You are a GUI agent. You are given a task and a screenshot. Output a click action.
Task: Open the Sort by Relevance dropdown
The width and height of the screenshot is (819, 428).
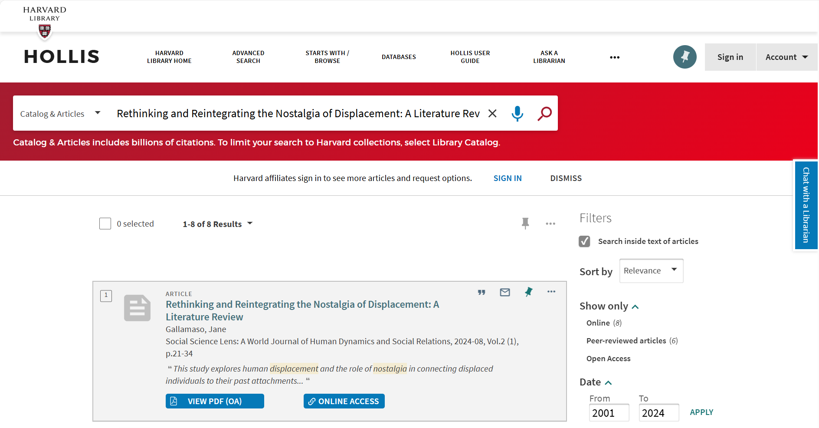click(651, 271)
